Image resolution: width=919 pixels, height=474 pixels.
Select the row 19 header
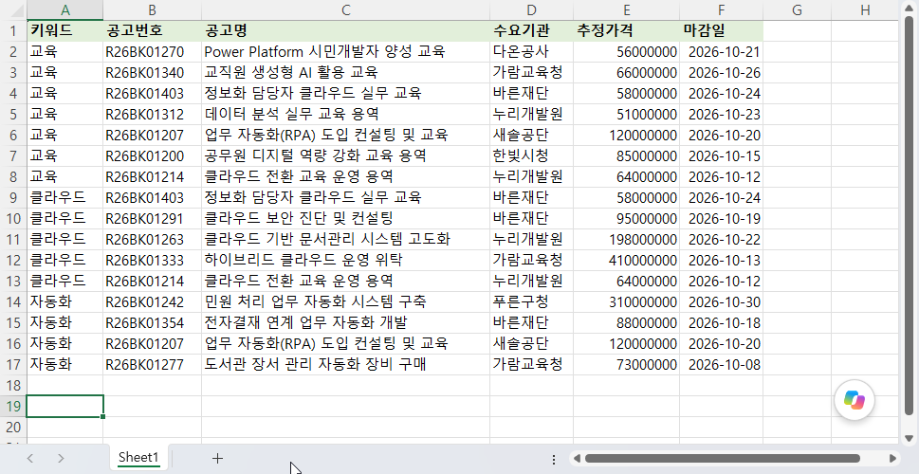(x=13, y=406)
